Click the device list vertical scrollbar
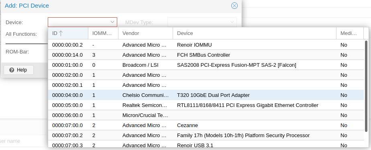 [x=366, y=86]
